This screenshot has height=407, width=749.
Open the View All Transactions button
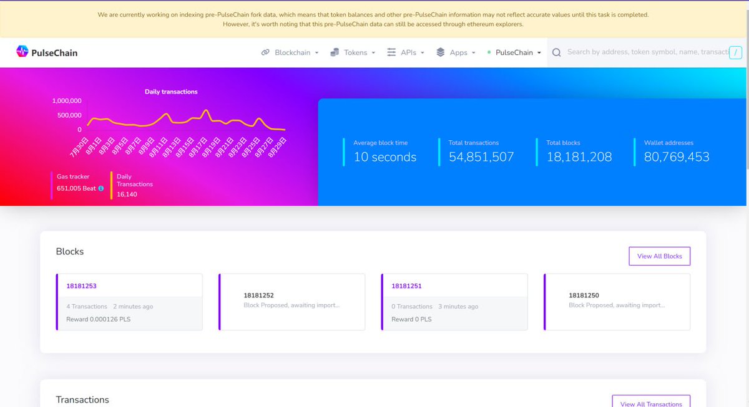651,403
